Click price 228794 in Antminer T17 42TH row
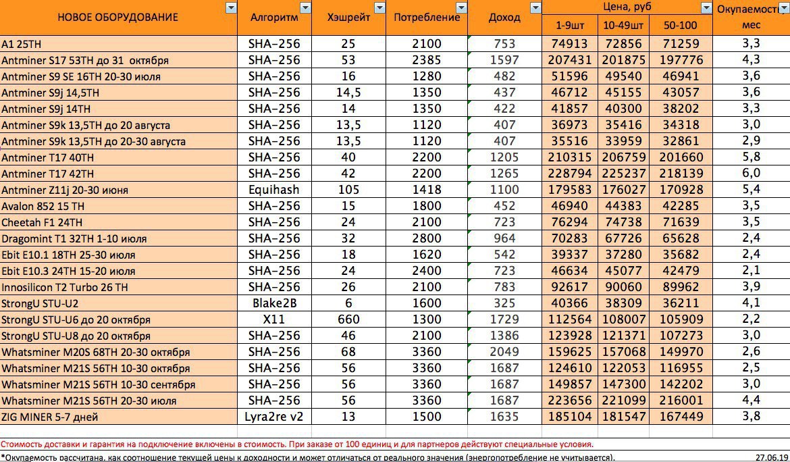This screenshot has height=462, width=790. click(570, 174)
